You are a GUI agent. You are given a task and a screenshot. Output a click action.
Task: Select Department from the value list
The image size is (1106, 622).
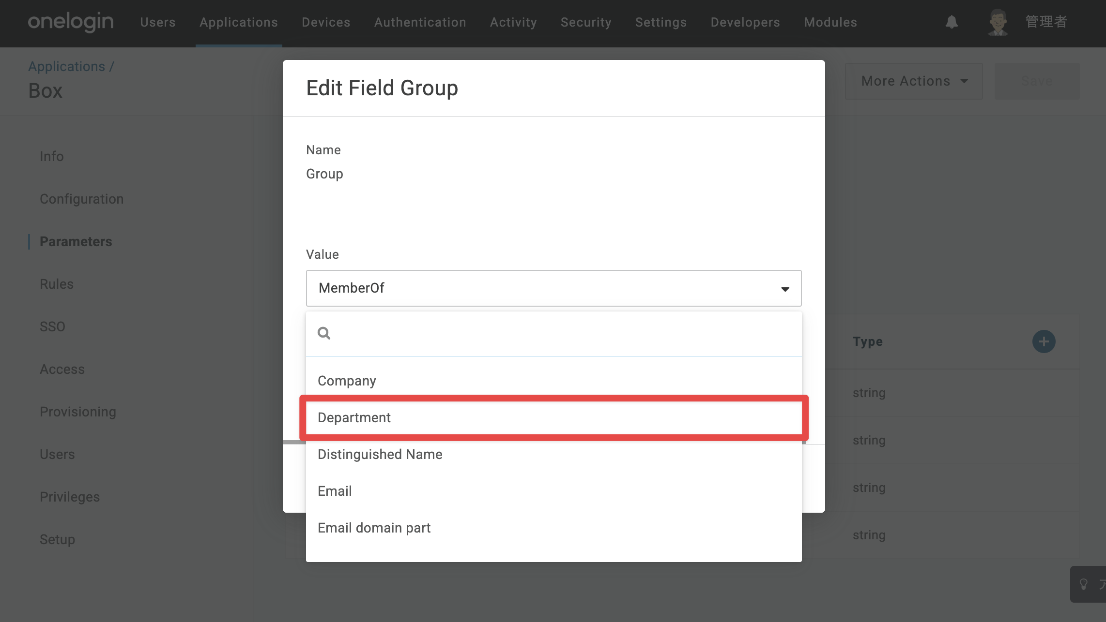(553, 417)
